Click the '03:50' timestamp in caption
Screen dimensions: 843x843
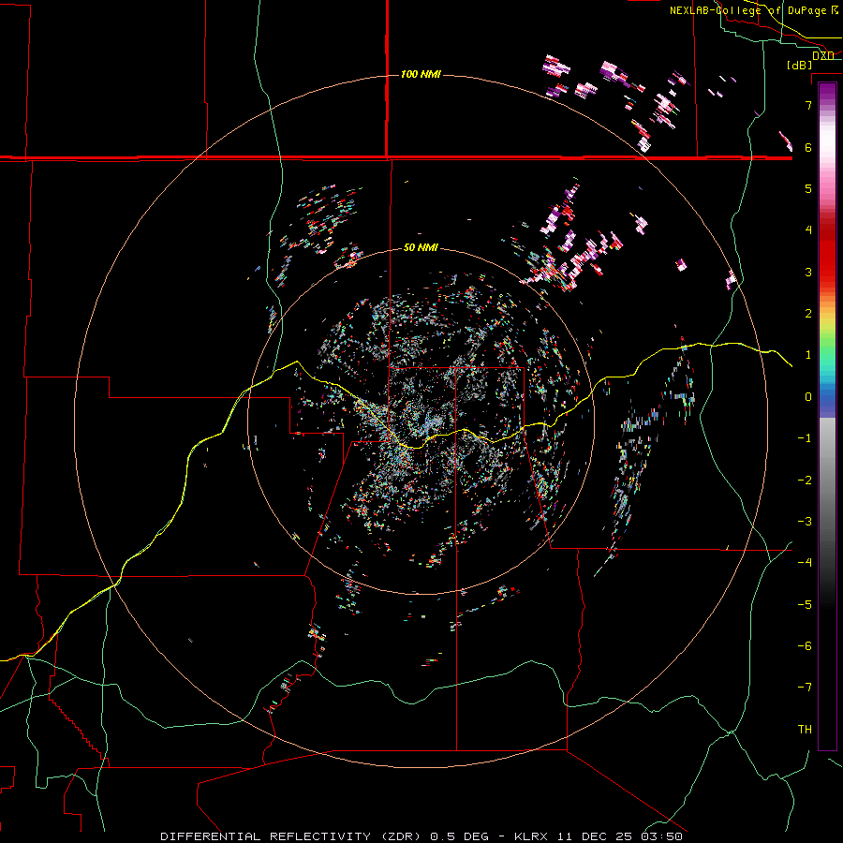click(660, 836)
